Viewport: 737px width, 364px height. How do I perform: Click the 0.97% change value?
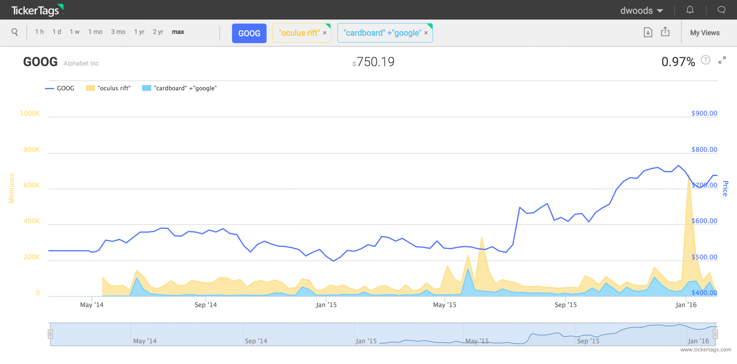pos(678,62)
